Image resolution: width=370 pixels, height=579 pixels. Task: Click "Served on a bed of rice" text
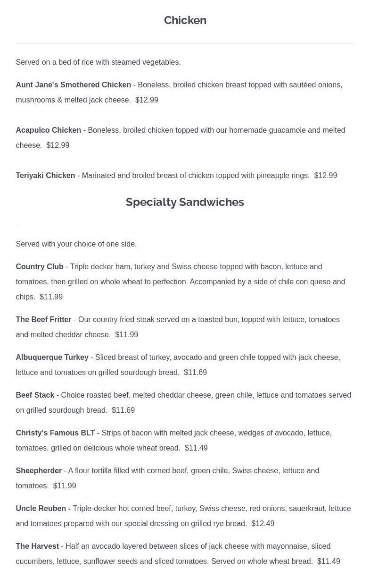pos(98,62)
